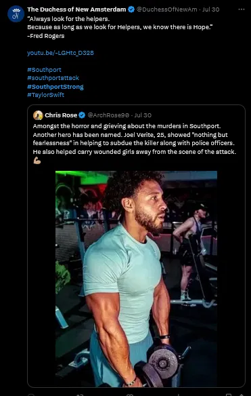Viewport: 251px width, 396px height.
Task: Click the @DuchessOfNewAm handle
Action: click(x=166, y=9)
